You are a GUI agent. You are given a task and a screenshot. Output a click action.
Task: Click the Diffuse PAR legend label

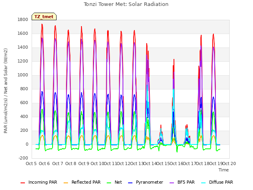(x=221, y=182)
